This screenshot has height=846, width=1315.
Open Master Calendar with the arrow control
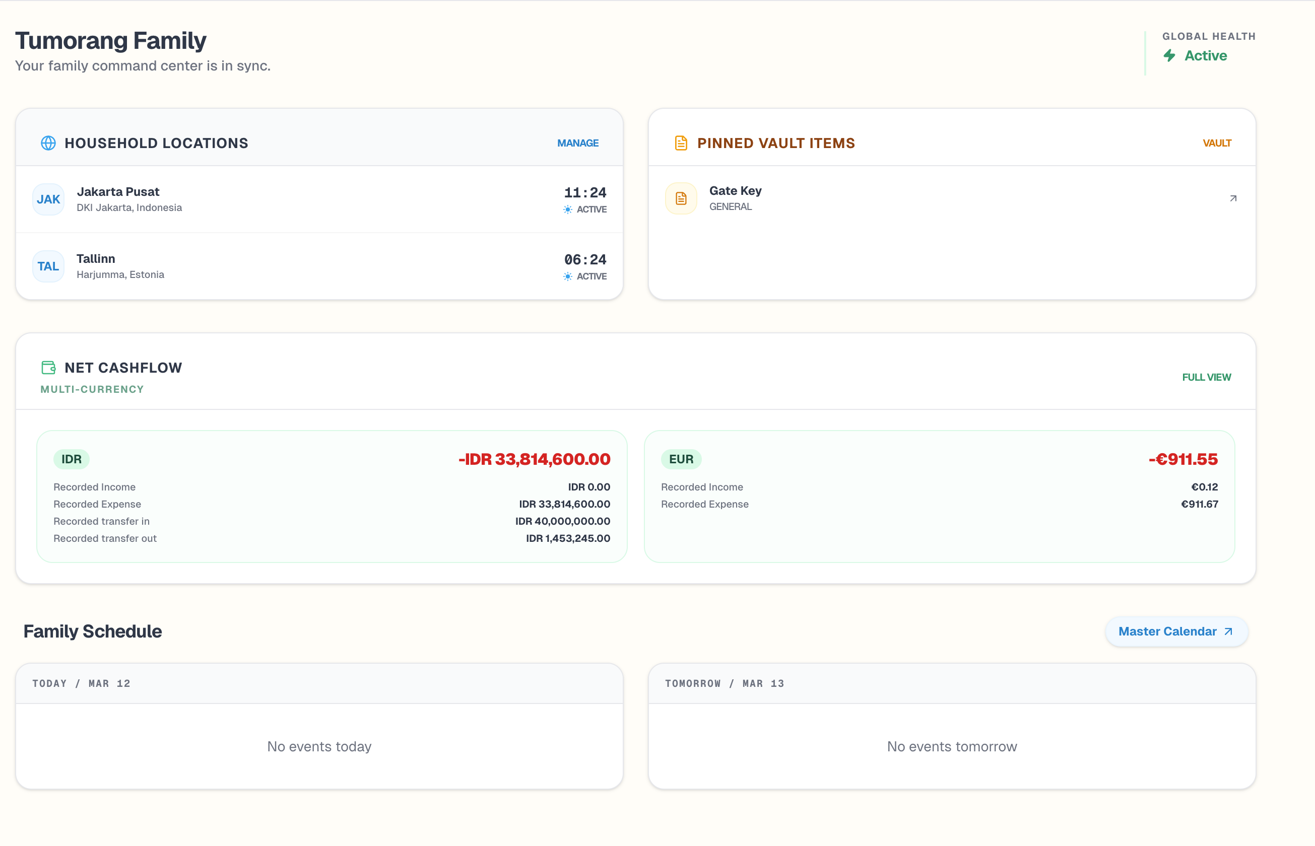coord(1229,631)
